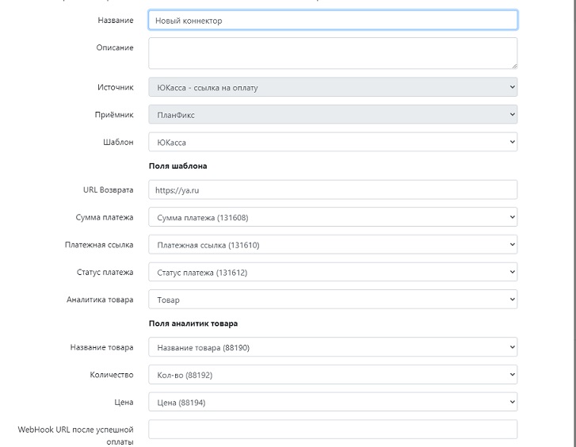Open the Статус платежа dropdown
576x447 pixels.
pos(333,272)
